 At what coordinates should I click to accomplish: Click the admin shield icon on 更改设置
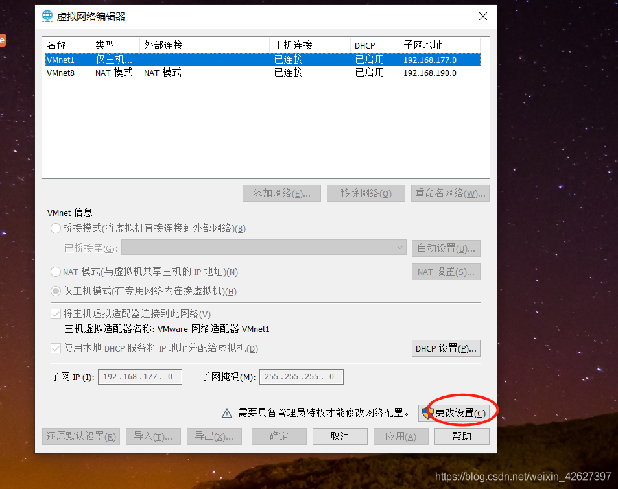(x=427, y=413)
